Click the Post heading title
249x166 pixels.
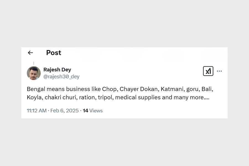point(54,53)
